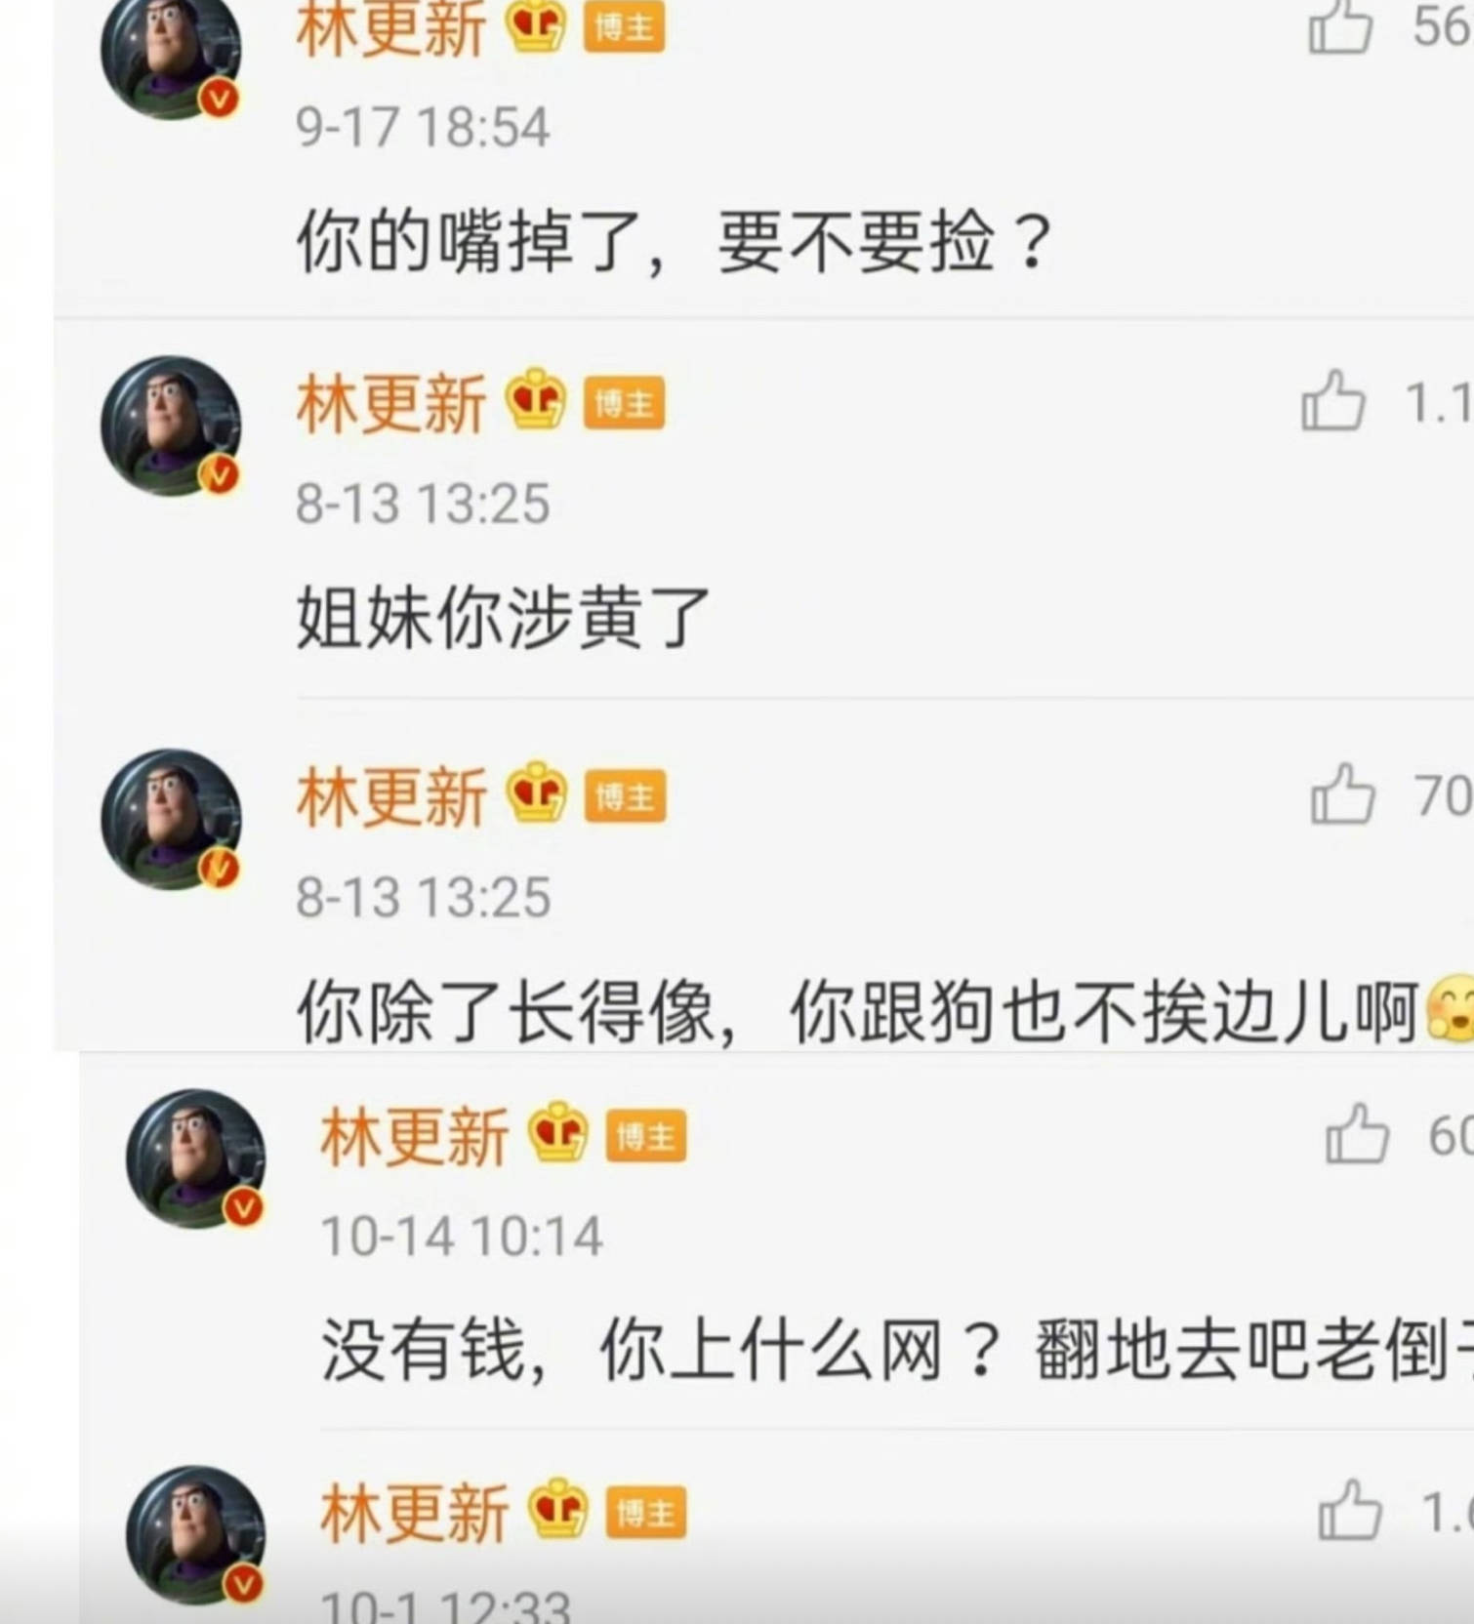The width and height of the screenshot is (1474, 1624).
Task: Tap thumbs-up on "你除了长得像" comment
Action: (1342, 793)
